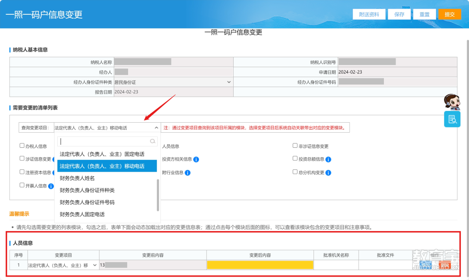Image resolution: width=469 pixels, height=280 pixels.
Task: Click the 附行业信息 label
Action: pos(172,173)
